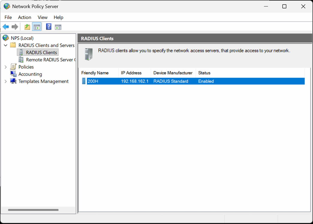Select Policies tree item
This screenshot has height=224, width=313.
[x=26, y=67]
